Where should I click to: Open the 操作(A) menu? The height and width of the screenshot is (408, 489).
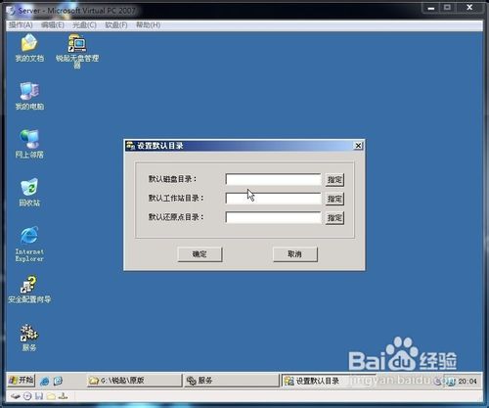pyautogui.click(x=21, y=25)
